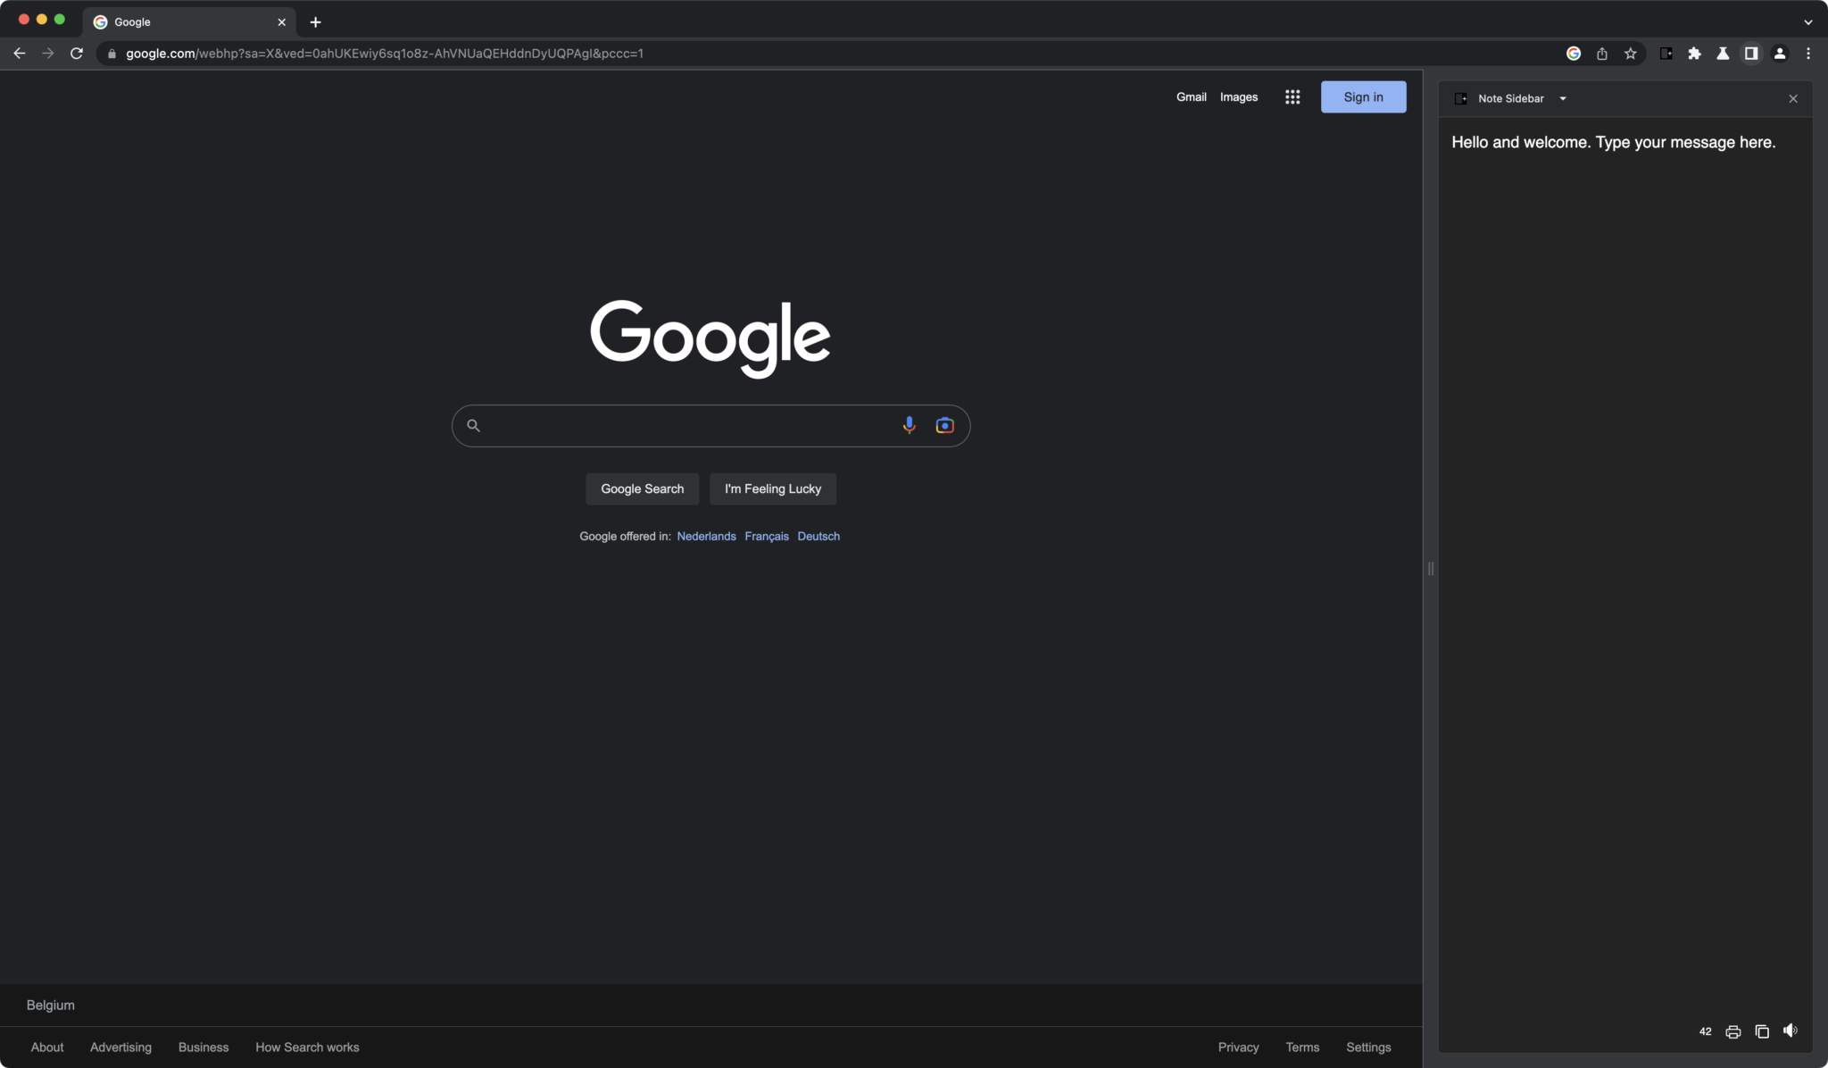Click the Gmail link in top navigation
The height and width of the screenshot is (1068, 1828).
(x=1191, y=96)
